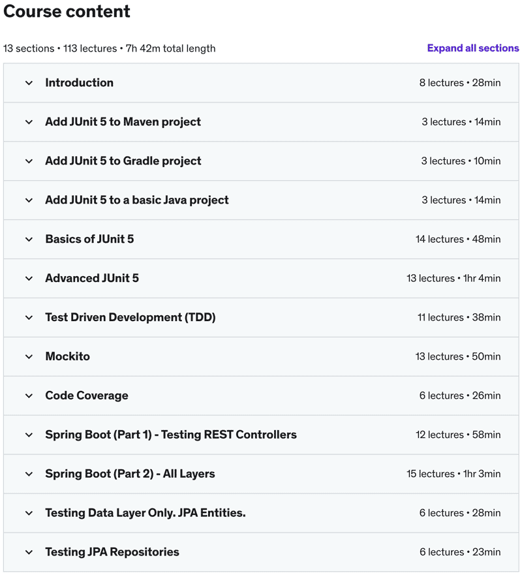Expand chevron beside Add JUnit 5 to Maven project

click(x=29, y=122)
